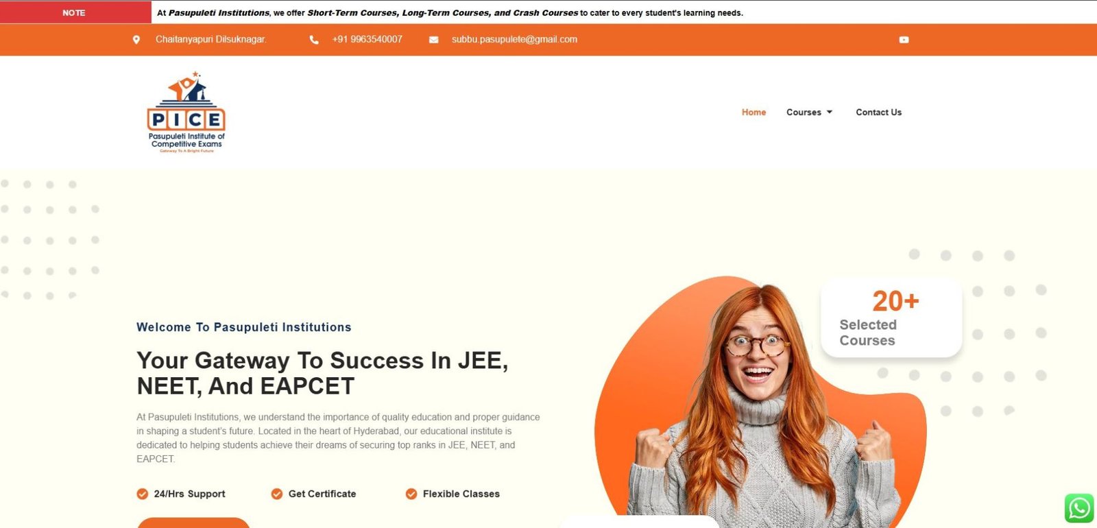1097x528 pixels.
Task: Open WhatsApp chat floating icon
Action: click(x=1079, y=508)
